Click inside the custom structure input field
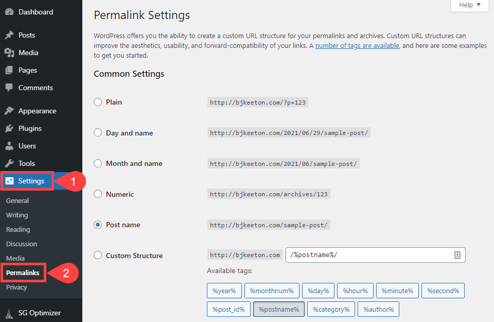This screenshot has width=494, height=322. [370, 255]
